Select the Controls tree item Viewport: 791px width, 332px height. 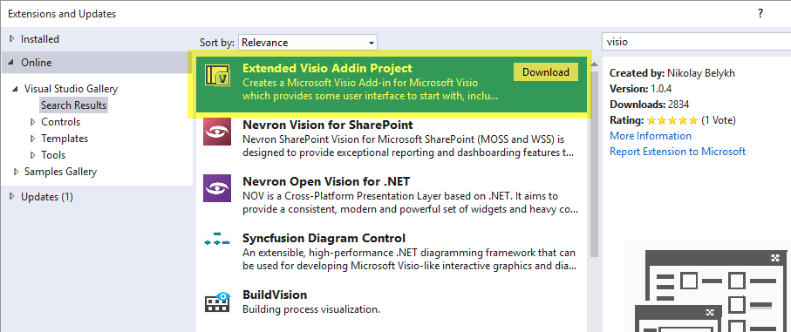[60, 122]
